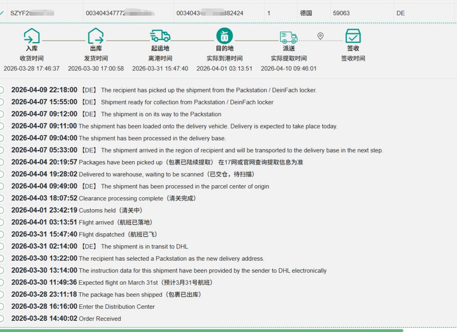Click the 出库 warehouse-out icon

tap(96, 36)
